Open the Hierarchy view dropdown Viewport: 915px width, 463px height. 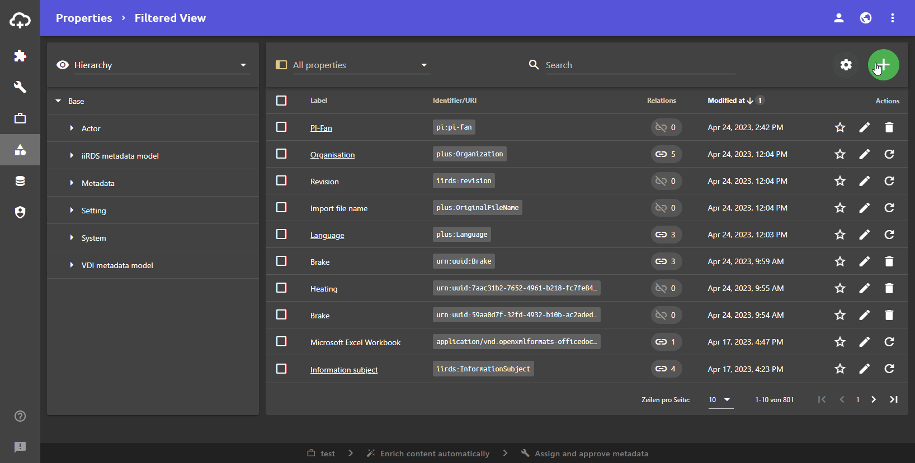coord(162,65)
